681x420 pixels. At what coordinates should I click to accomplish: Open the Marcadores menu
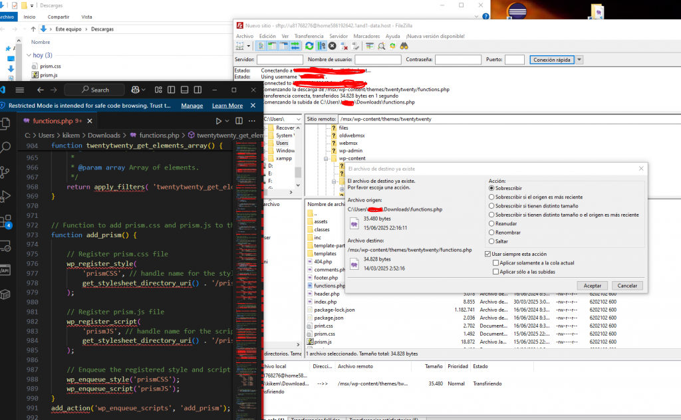[366, 36]
